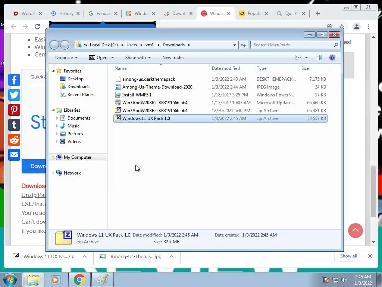This screenshot has width=382, height=287.
Task: Open the Music library
Action: [x=73, y=126]
